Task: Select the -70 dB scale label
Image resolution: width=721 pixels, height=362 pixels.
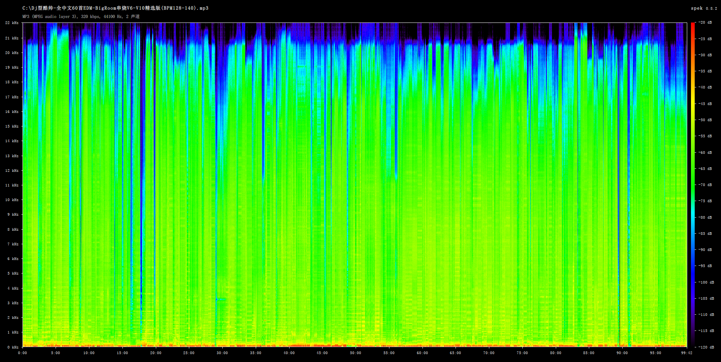Action: 705,185
